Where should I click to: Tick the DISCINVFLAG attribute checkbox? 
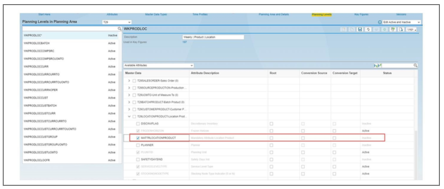pos(138,124)
